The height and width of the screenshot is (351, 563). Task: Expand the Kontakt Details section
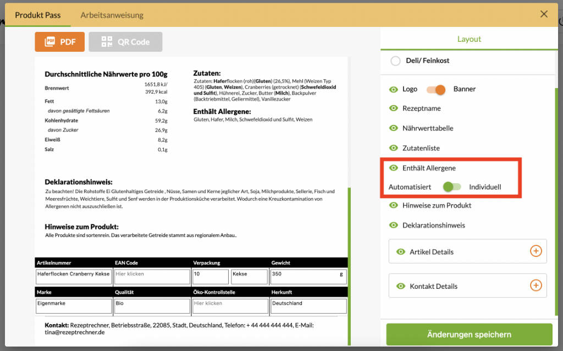[x=536, y=286]
